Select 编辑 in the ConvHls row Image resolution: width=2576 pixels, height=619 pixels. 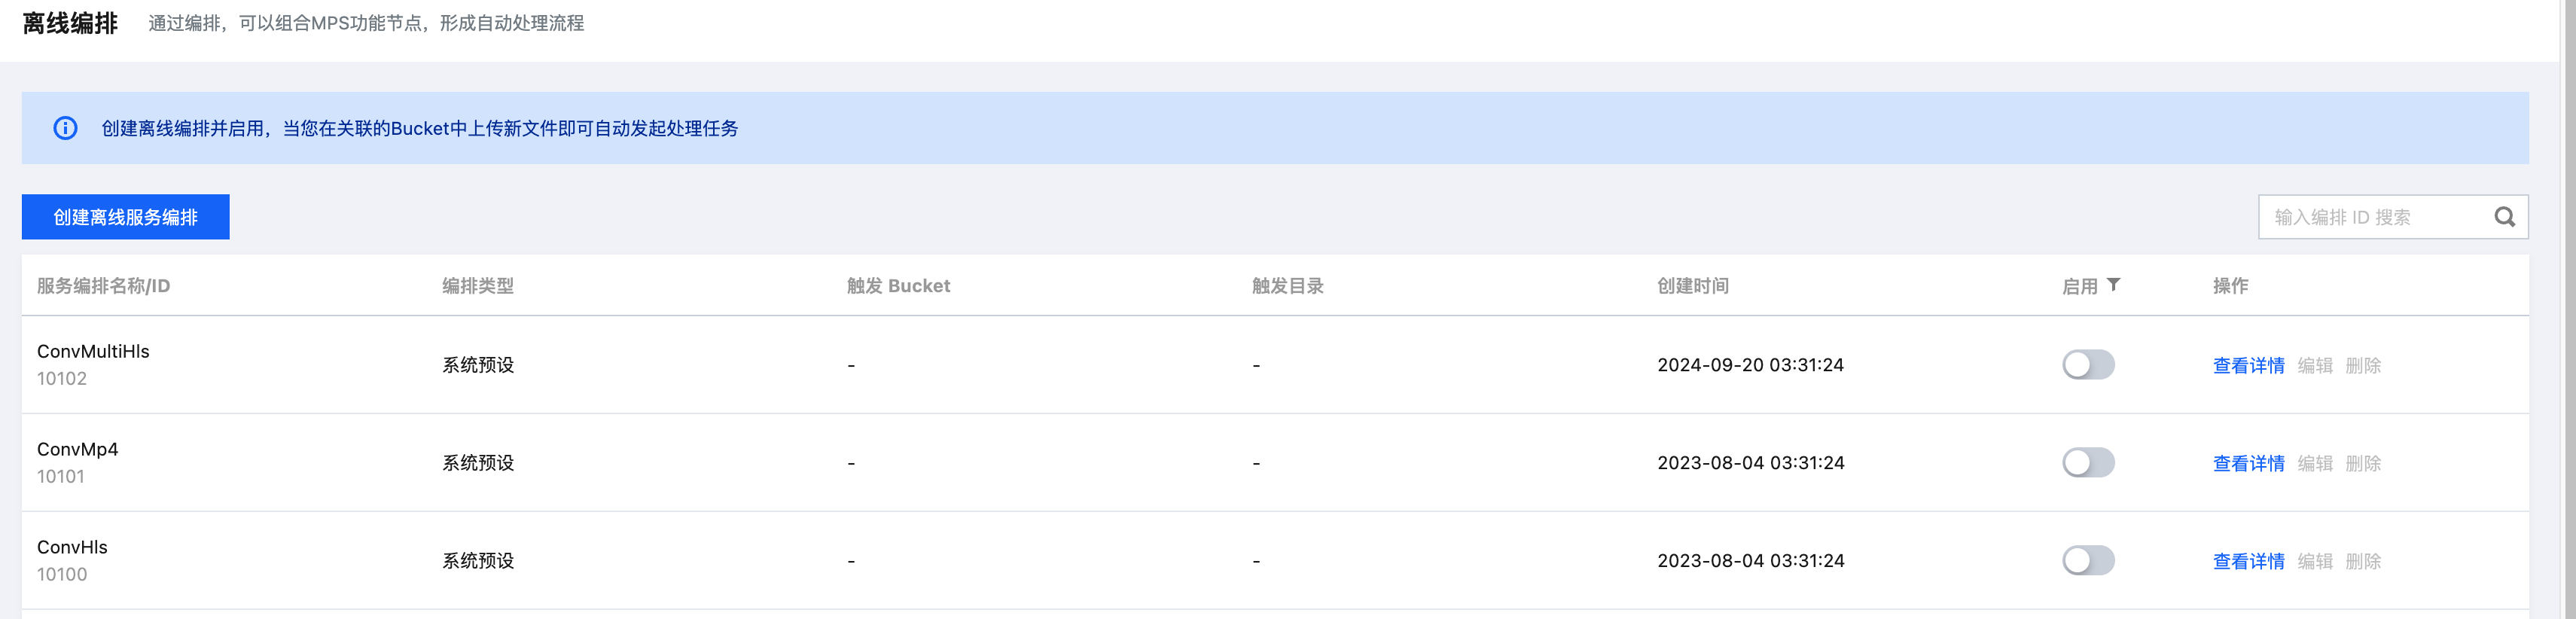point(2315,562)
